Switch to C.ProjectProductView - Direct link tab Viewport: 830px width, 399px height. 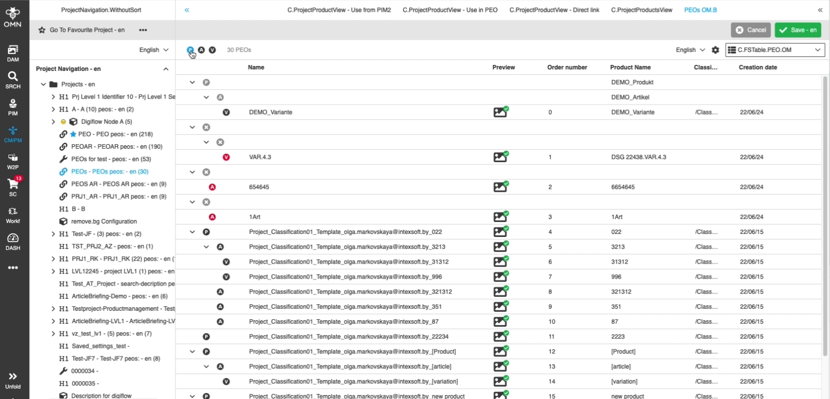tap(554, 10)
